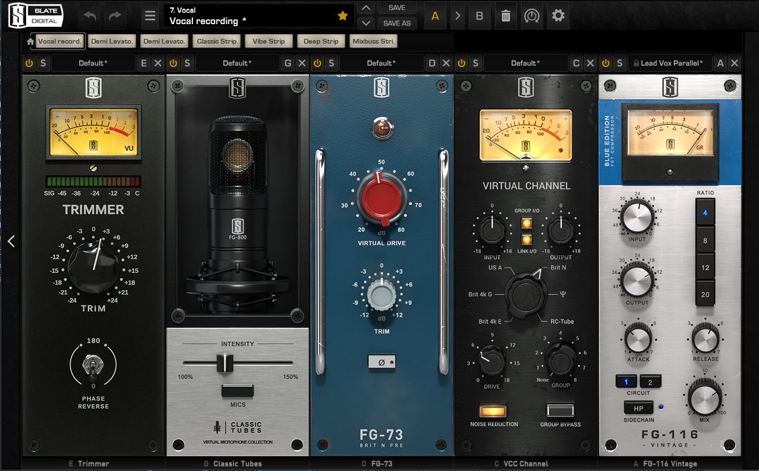
Task: Solo the FG-73 module
Action: [x=332, y=63]
